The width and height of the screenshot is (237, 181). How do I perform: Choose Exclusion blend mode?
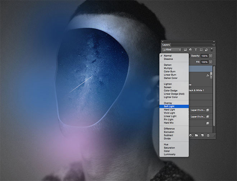tap(174, 132)
